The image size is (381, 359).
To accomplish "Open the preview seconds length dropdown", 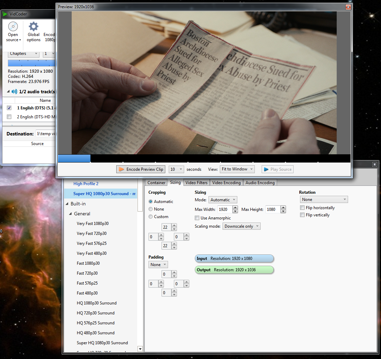I will (176, 169).
